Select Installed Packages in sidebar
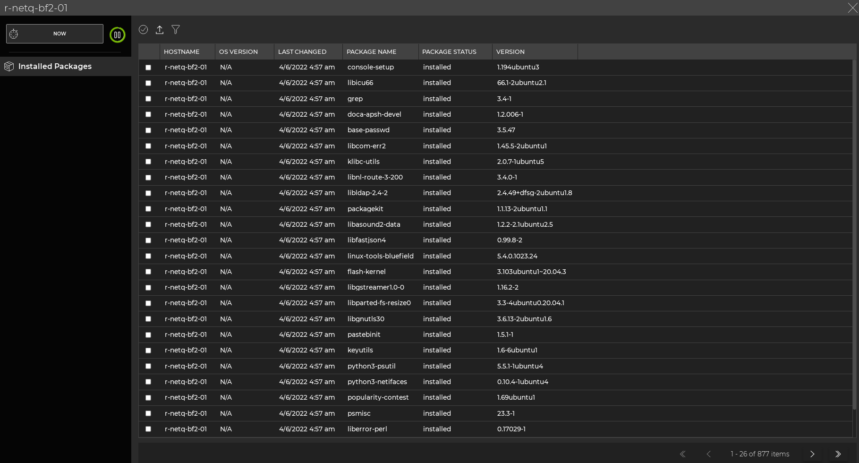 (55, 67)
